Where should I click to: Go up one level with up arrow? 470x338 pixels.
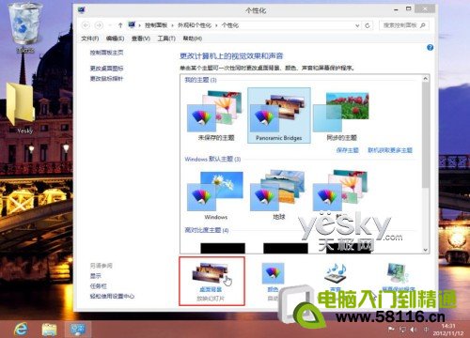[x=120, y=25]
